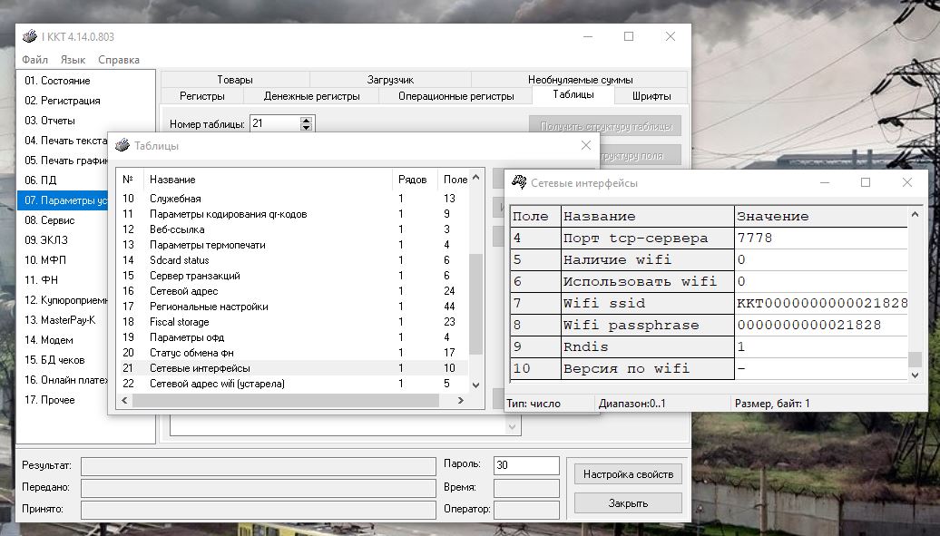Click the Сетевые интерфейсы window title icon
Image resolution: width=940 pixels, height=536 pixels.
[519, 182]
